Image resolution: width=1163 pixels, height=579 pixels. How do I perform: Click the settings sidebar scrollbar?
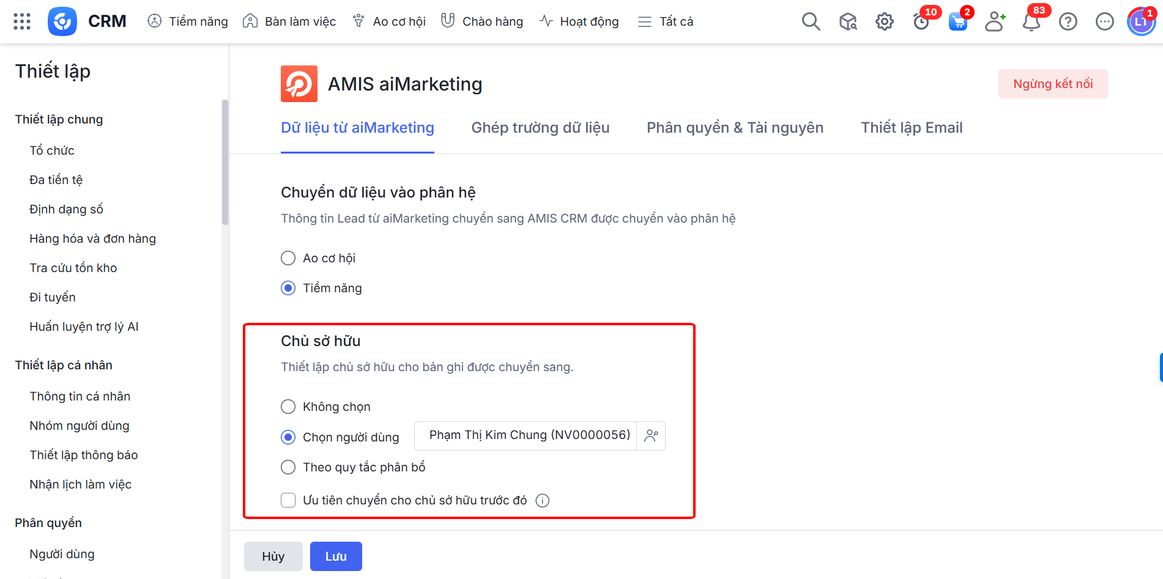pyautogui.click(x=225, y=163)
